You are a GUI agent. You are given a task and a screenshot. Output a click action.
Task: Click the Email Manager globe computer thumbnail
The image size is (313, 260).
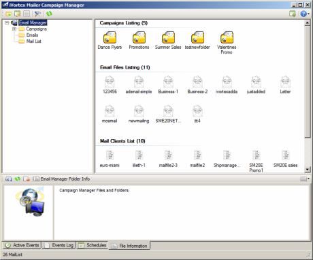(30, 202)
